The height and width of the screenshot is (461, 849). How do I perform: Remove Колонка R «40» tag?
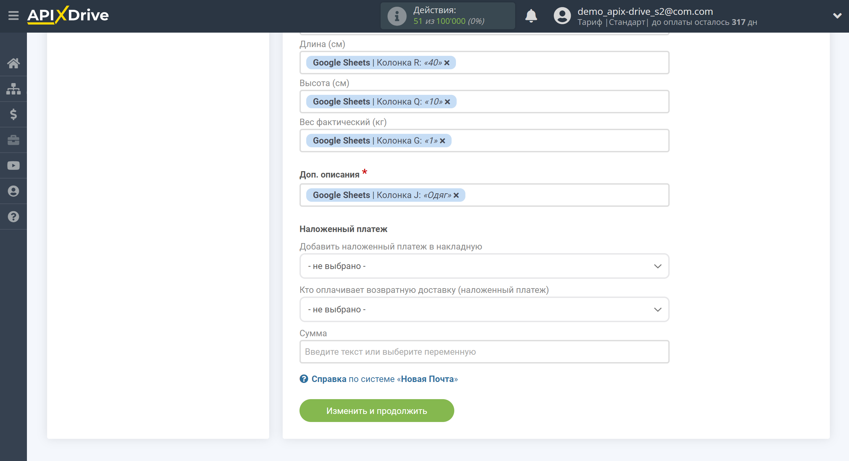coord(447,63)
